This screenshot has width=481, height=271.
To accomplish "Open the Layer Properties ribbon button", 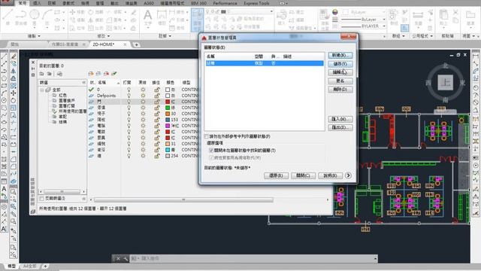I will 197,20.
